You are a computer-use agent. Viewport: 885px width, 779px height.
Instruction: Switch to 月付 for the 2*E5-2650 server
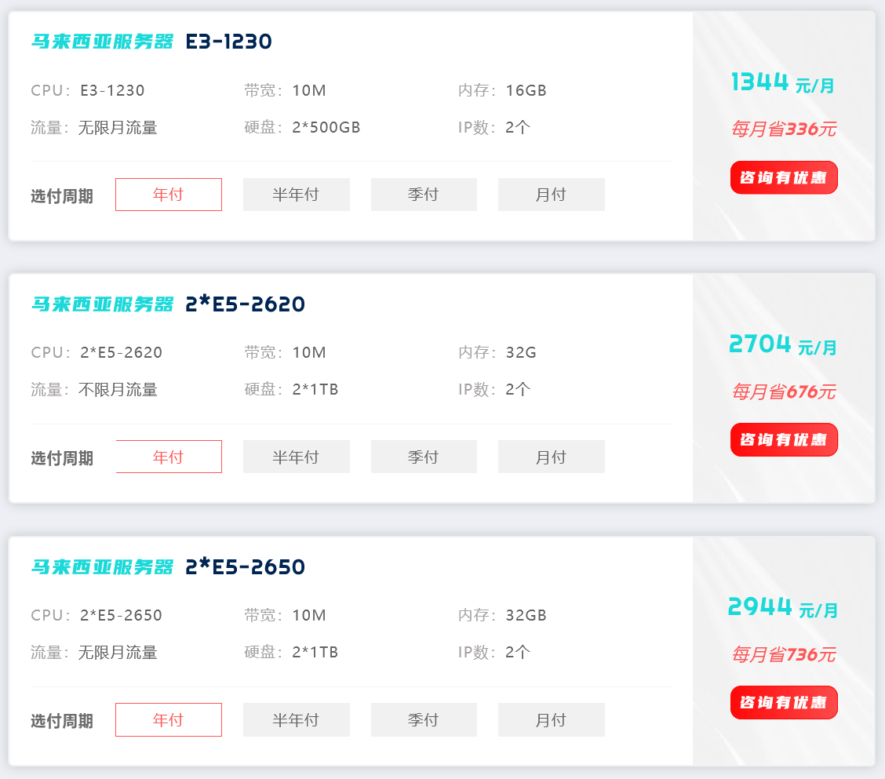552,719
